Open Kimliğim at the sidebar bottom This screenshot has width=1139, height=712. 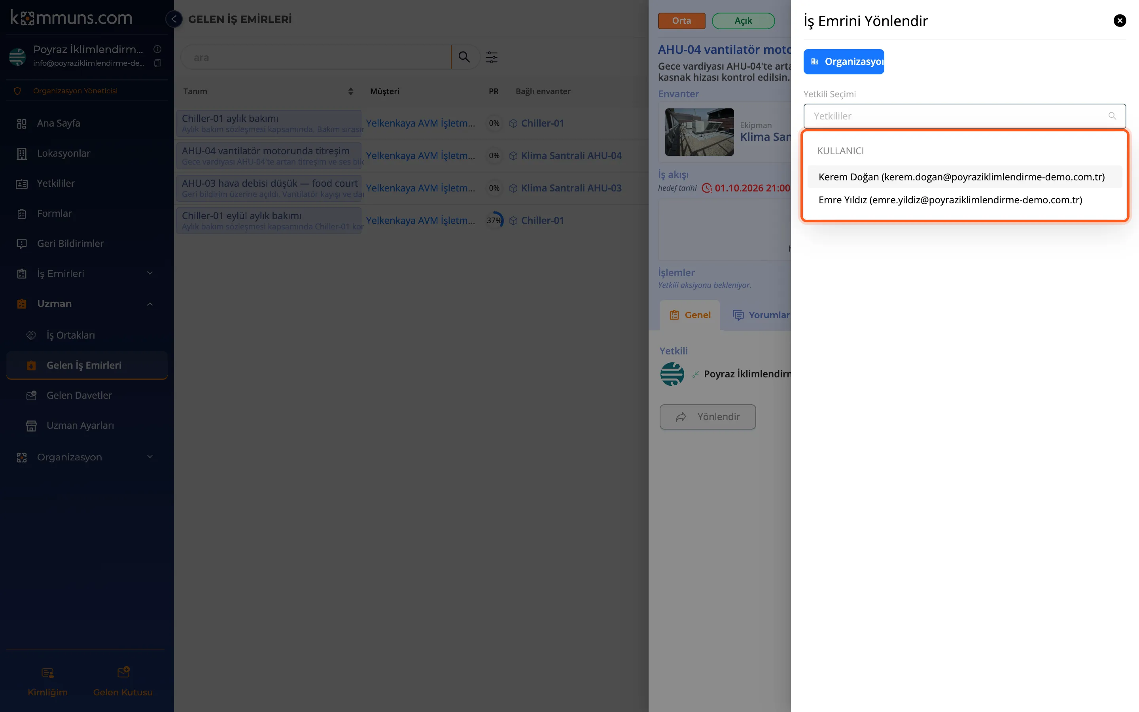(x=47, y=682)
